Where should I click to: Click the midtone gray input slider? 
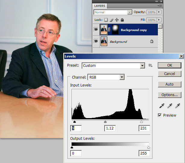tap(105, 122)
